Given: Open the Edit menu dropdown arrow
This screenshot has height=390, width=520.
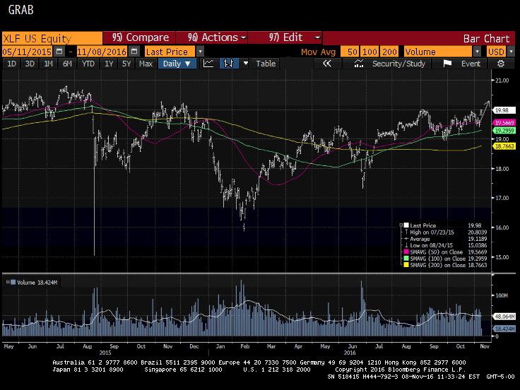Looking at the screenshot, I should (317, 37).
